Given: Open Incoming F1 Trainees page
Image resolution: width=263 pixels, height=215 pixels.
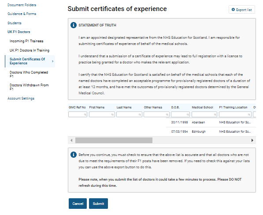Looking at the screenshot, I should click(26, 41).
